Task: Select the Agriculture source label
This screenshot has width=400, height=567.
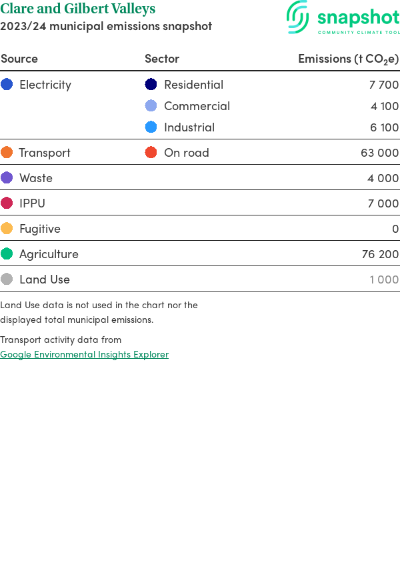Action: point(49,254)
